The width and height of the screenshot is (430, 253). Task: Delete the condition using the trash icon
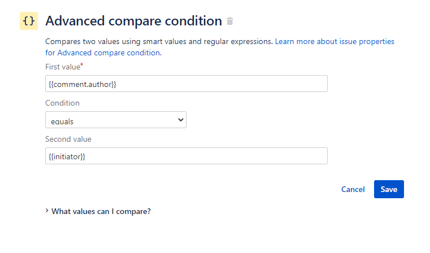coord(230,21)
